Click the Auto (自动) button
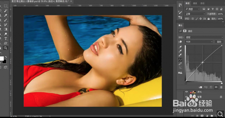The width and height of the screenshot is (225, 118). (219, 42)
